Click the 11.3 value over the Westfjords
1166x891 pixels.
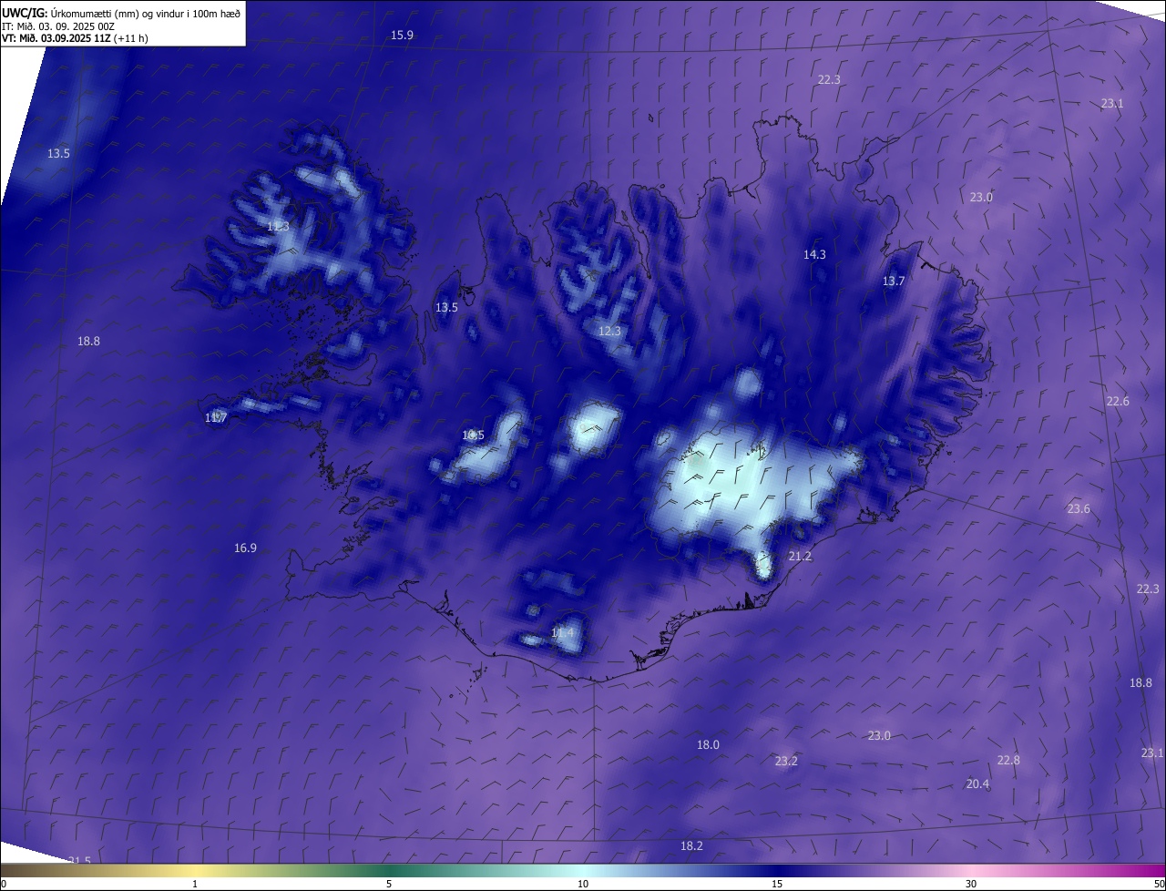(x=278, y=226)
